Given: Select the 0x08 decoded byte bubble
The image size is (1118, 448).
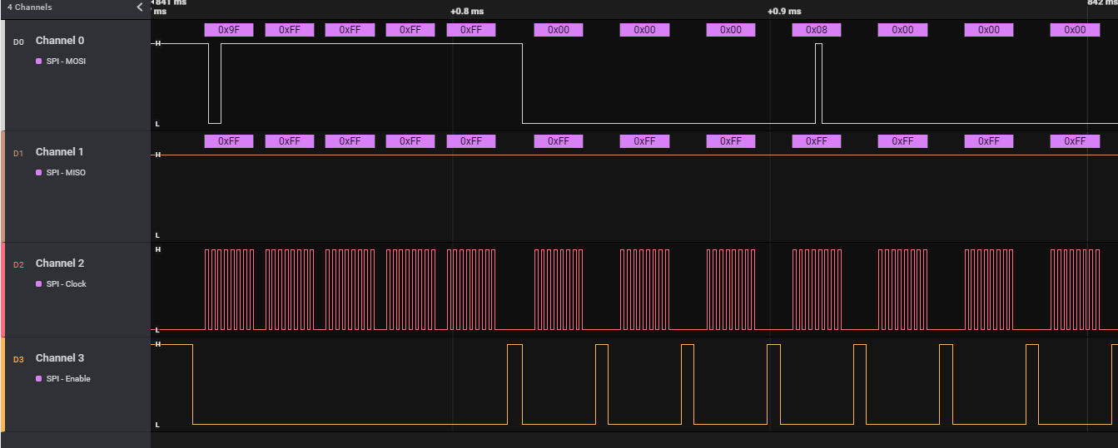Looking at the screenshot, I should click(x=817, y=30).
